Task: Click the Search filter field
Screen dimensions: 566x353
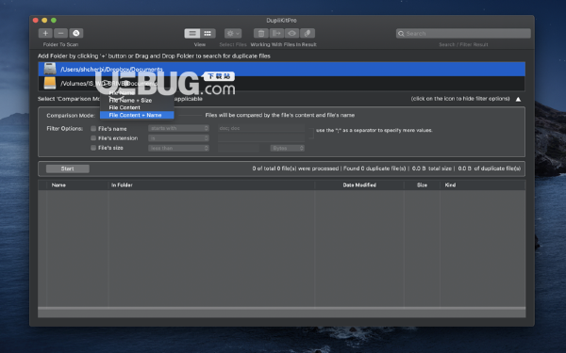Action: 463,34
